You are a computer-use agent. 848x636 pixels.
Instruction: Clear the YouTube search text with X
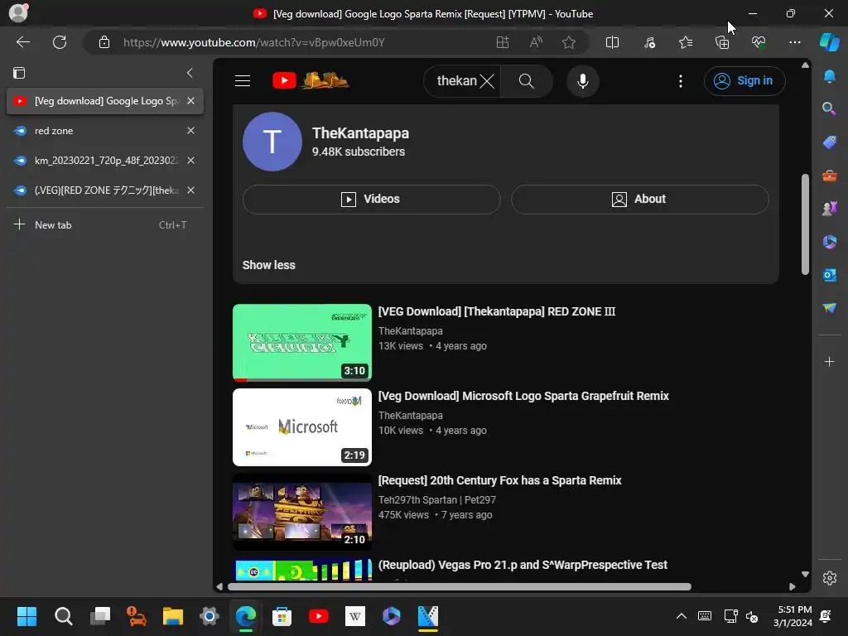tap(487, 81)
